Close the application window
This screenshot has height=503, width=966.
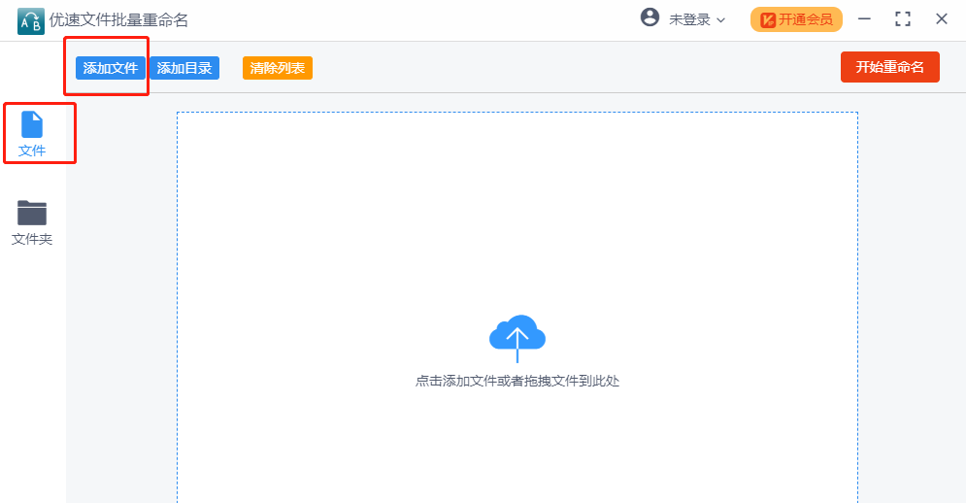pos(942,19)
